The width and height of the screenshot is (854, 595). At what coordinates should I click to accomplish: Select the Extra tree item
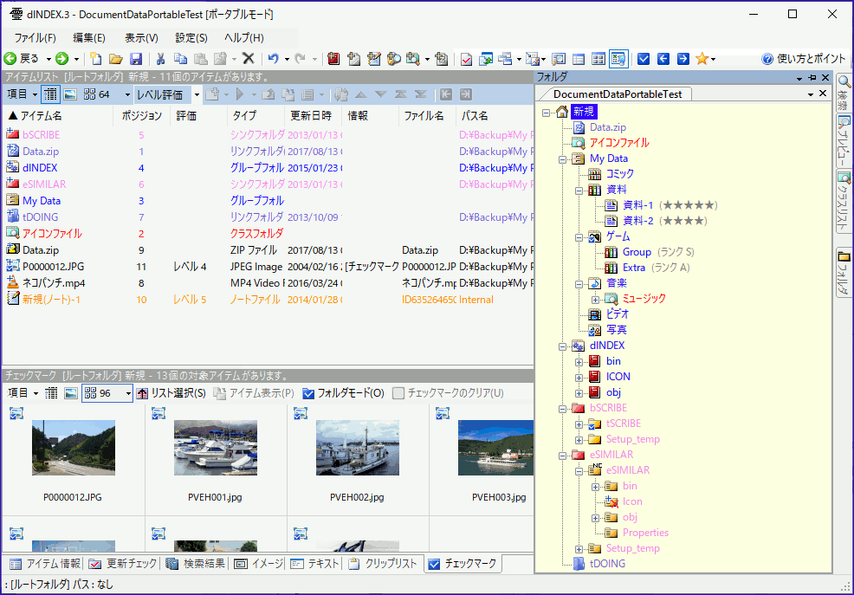pos(634,268)
